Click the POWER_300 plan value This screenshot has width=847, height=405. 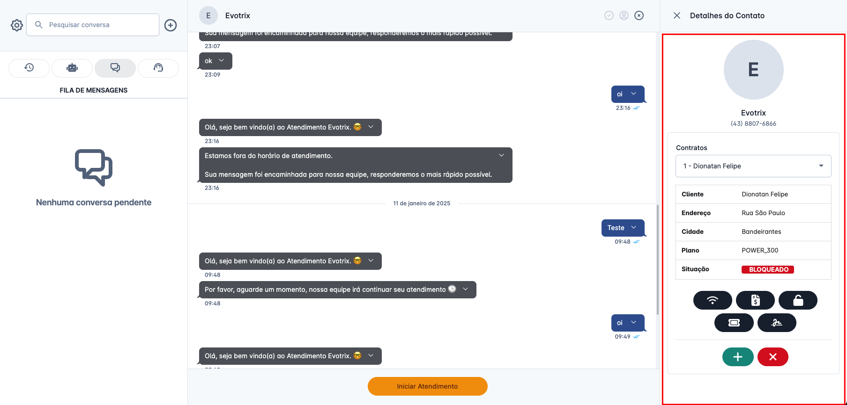(x=760, y=250)
